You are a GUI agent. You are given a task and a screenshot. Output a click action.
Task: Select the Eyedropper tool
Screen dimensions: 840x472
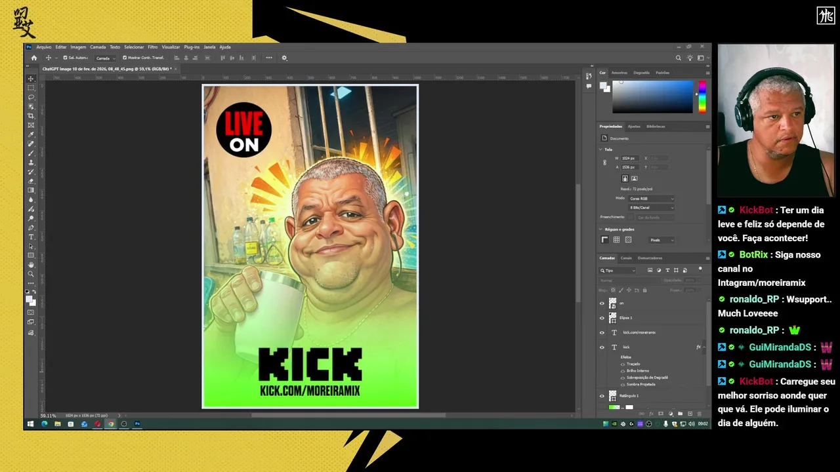point(31,134)
